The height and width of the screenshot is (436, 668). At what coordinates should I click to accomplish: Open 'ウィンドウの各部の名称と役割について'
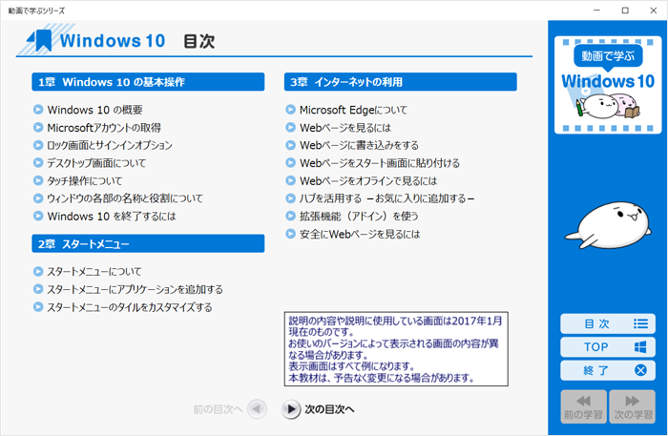[x=125, y=198]
